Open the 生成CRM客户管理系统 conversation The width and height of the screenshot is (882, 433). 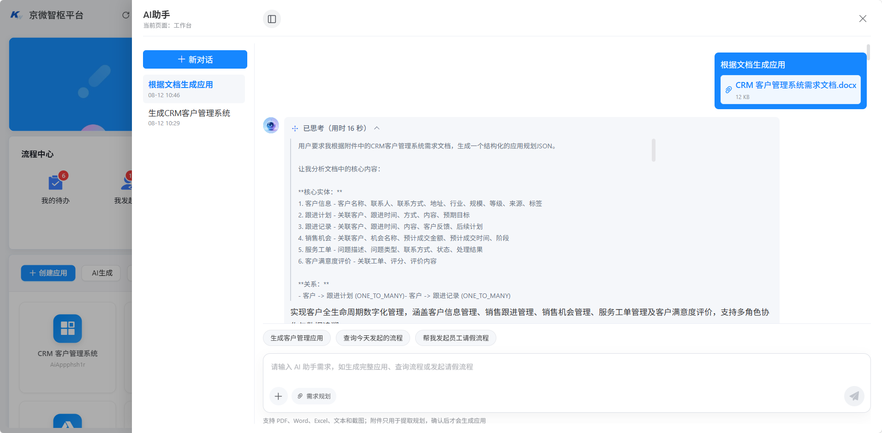tap(194, 117)
